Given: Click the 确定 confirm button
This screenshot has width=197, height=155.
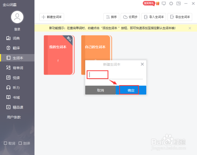Looking at the screenshot, I should 131,90.
